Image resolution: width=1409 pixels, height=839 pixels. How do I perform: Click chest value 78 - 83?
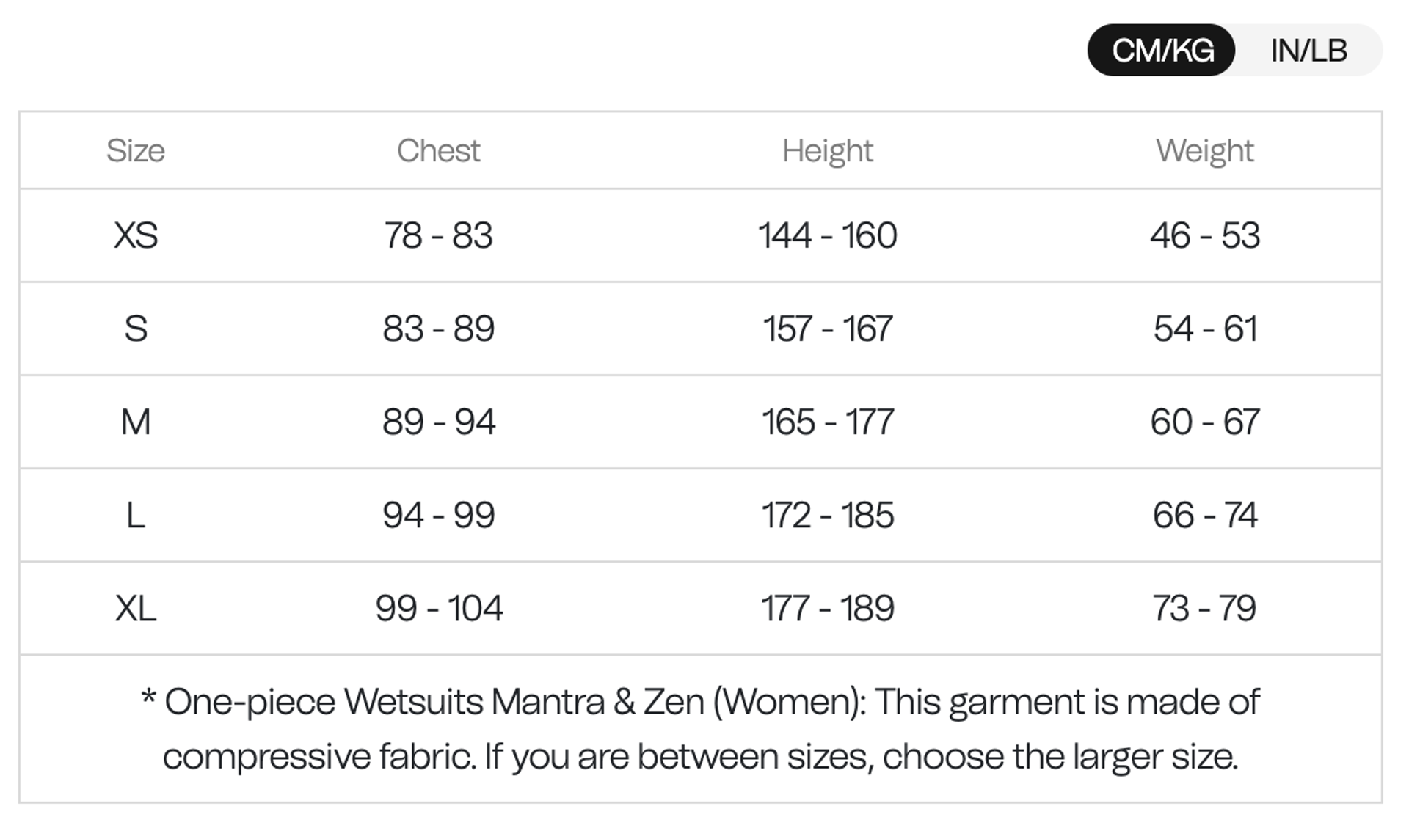coord(439,235)
